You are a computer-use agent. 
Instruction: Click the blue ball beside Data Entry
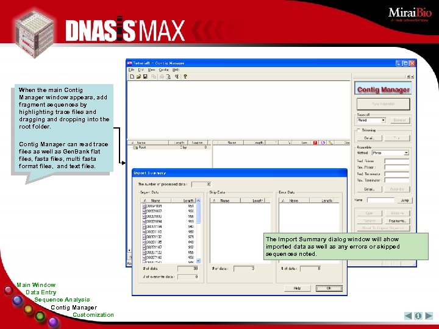tap(18, 301)
